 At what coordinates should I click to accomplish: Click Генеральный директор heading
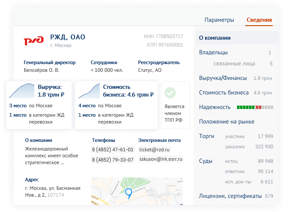coord(49,62)
